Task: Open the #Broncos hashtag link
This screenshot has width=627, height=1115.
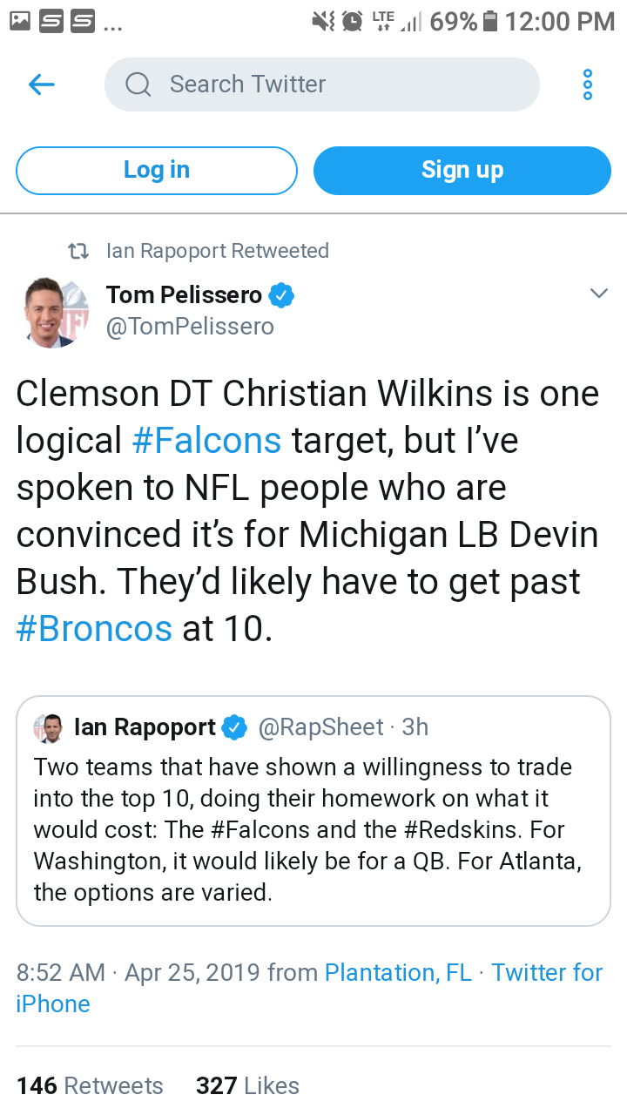Action: tap(95, 628)
